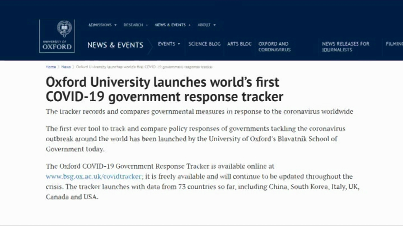Expand the Admissions dropdown menu
This screenshot has height=226, width=403.
(102, 25)
